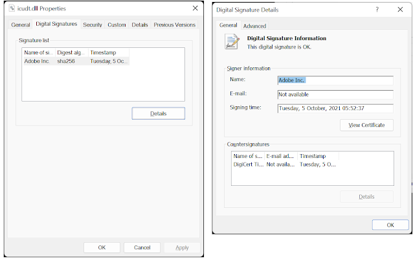The image size is (413, 259).
Task: Click the file icon in icudt.dll Properties title bar
Action: click(x=12, y=8)
